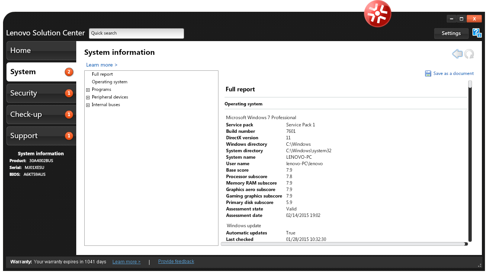Open the help icon beside Settings
Screen dimensions: 488x274
pos(477,33)
